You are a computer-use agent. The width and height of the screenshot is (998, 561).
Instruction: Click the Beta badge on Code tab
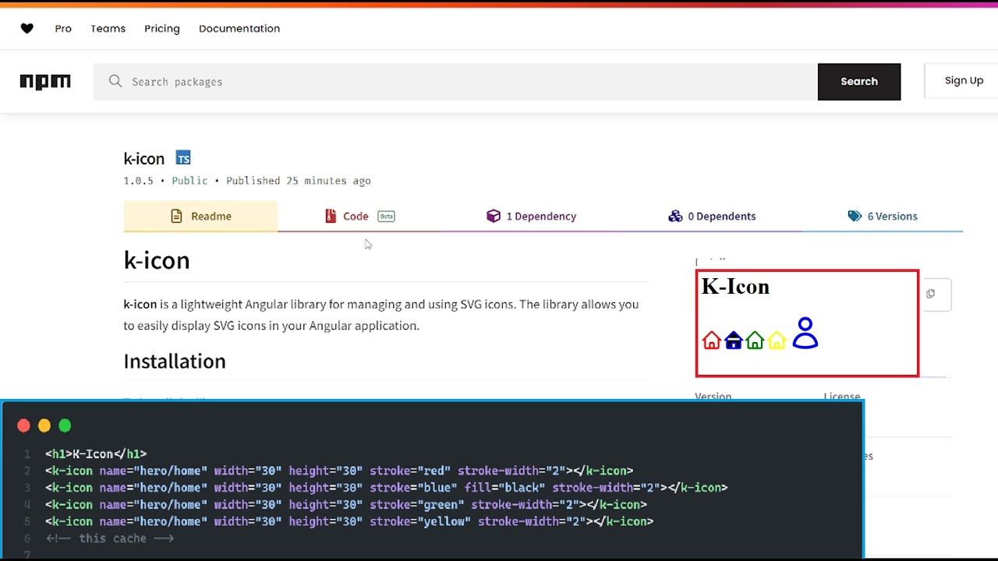point(386,217)
